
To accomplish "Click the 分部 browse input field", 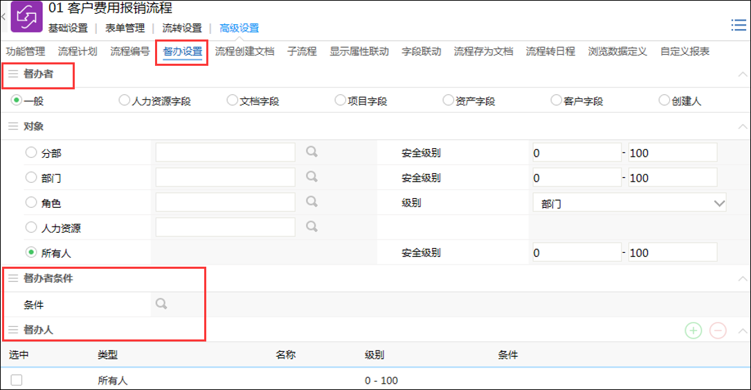I will point(225,152).
